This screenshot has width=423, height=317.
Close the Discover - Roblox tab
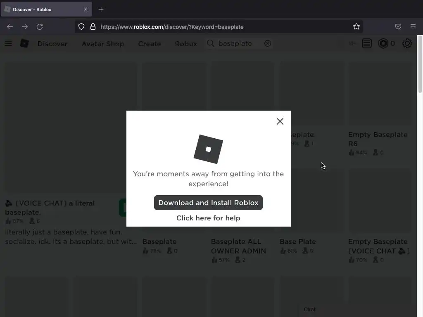coord(86,9)
